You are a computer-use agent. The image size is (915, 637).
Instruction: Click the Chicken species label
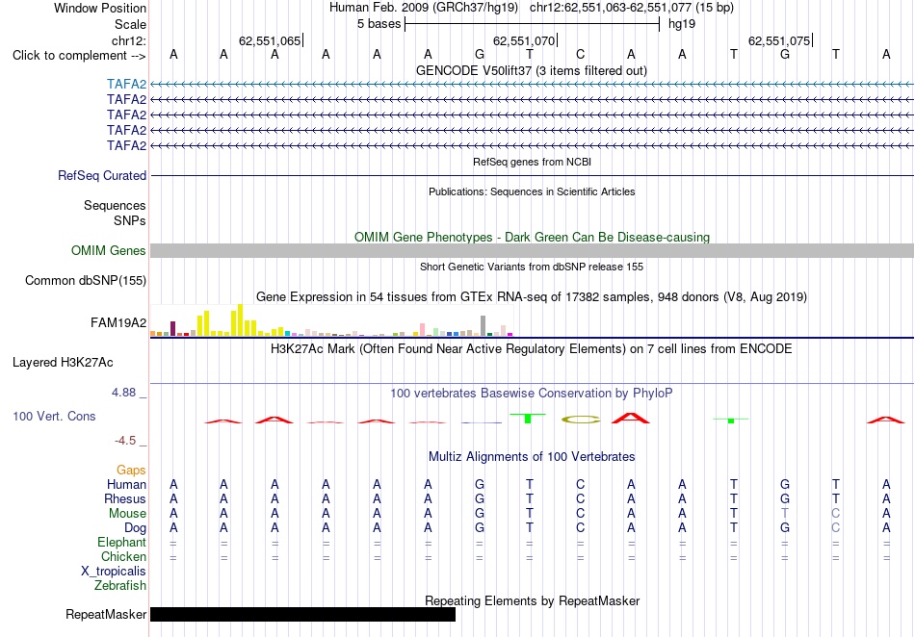point(123,556)
